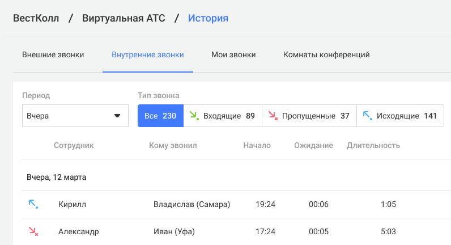The width and height of the screenshot is (451, 245).
Task: Filter by Пропущенные 37 calls
Action: point(309,116)
